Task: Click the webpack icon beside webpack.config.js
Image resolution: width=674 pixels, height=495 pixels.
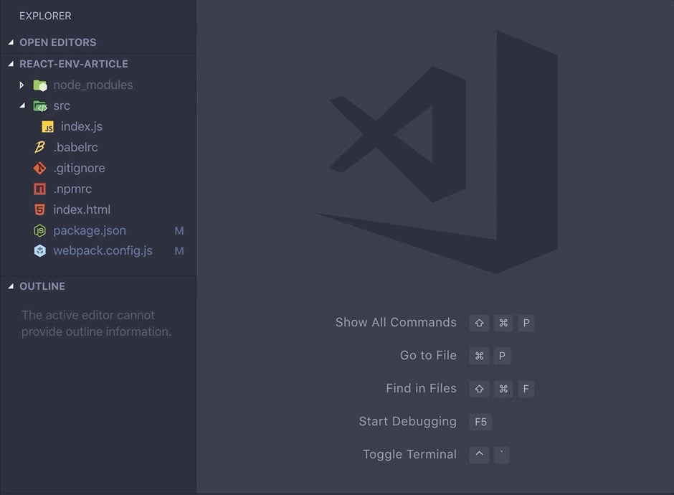Action: coord(39,250)
